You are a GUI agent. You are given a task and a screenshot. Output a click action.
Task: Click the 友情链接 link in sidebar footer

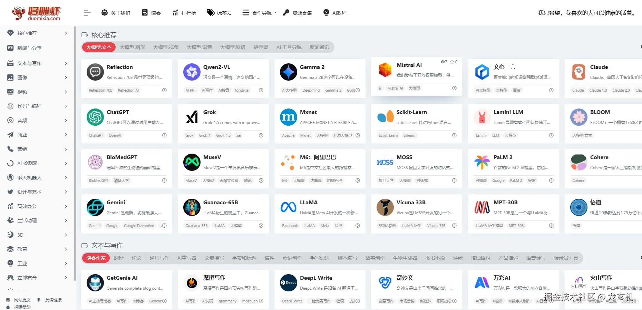49,300
